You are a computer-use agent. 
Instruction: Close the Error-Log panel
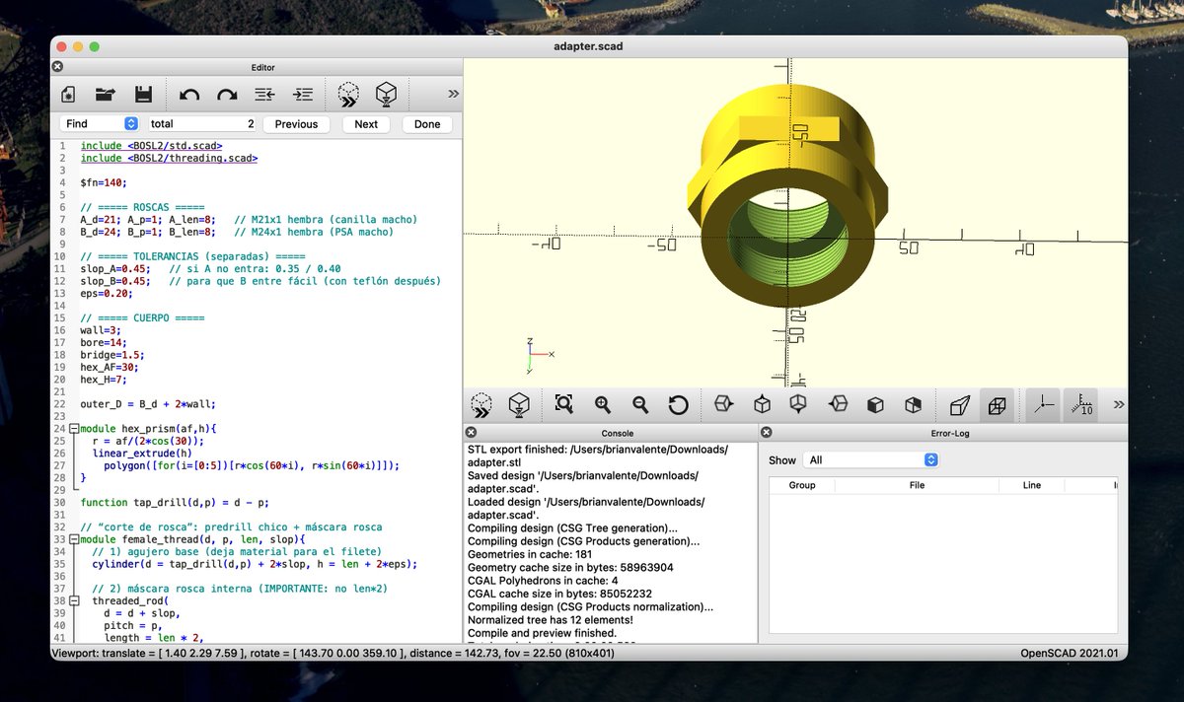click(765, 433)
